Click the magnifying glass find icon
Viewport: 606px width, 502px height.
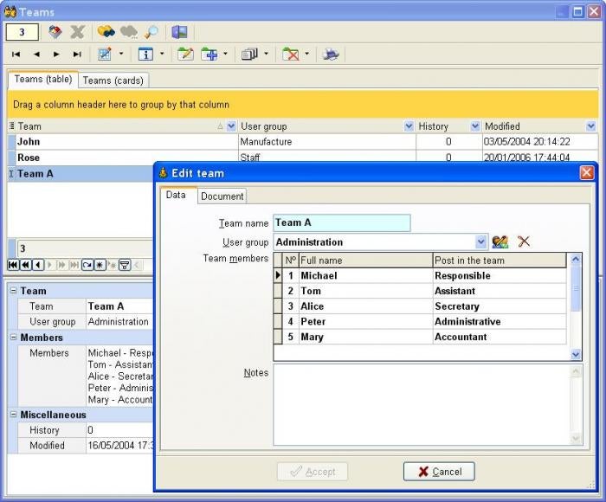tap(151, 32)
